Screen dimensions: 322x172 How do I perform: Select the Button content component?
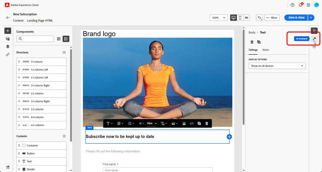(41, 153)
